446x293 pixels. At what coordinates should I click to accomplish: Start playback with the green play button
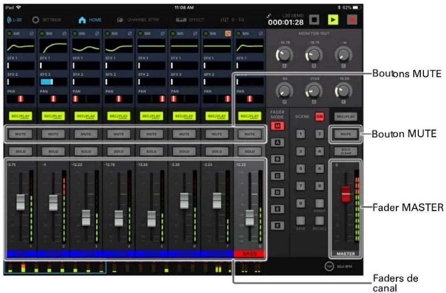pos(333,19)
